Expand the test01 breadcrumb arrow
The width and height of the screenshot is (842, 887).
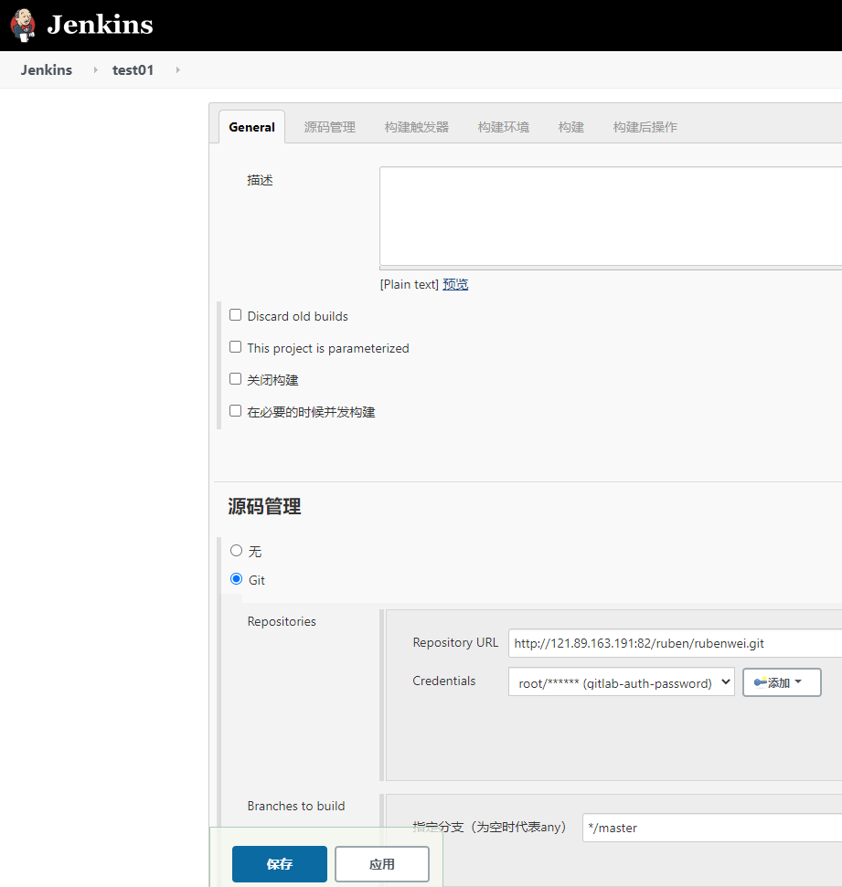(x=177, y=70)
